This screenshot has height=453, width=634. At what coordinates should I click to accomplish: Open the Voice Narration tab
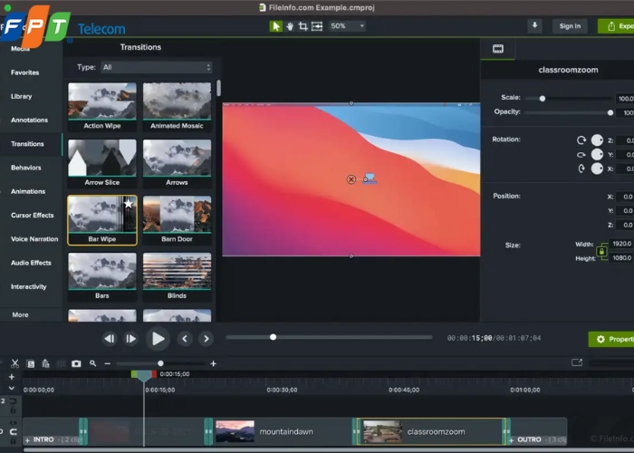point(34,239)
